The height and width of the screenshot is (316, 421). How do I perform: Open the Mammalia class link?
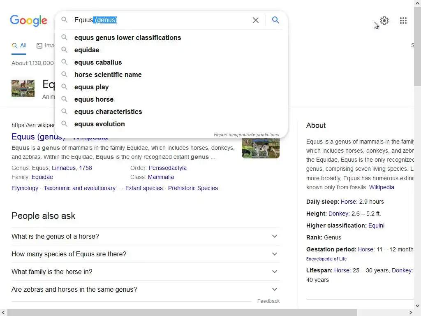click(161, 177)
